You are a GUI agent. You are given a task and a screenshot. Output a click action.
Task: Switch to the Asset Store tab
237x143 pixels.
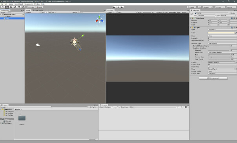point(38,11)
